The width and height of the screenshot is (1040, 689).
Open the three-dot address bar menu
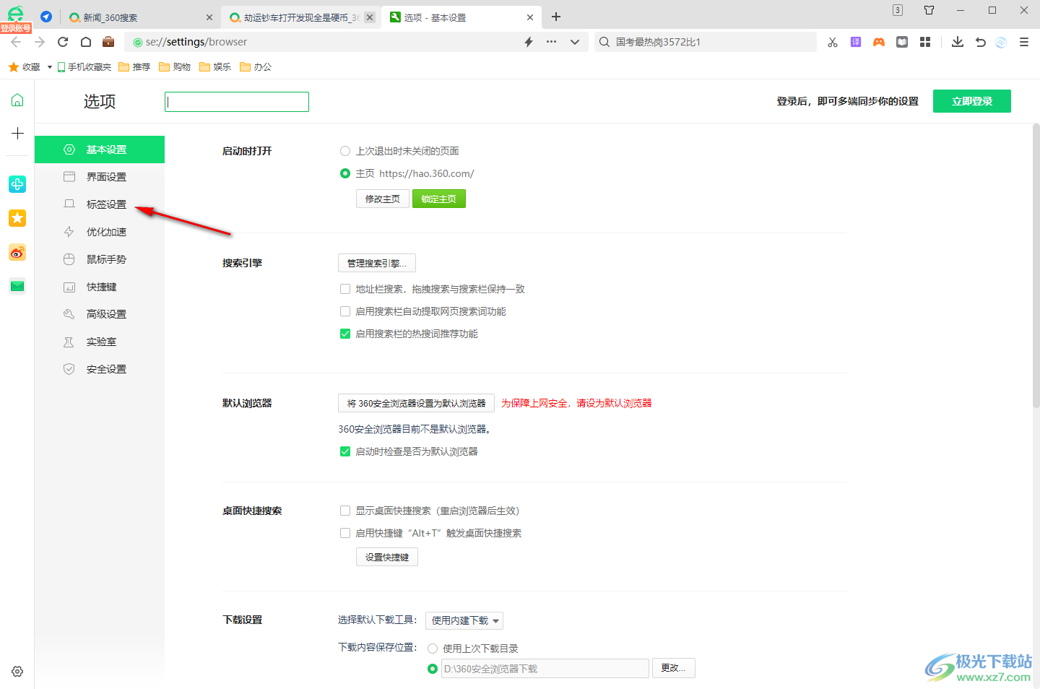tap(551, 42)
